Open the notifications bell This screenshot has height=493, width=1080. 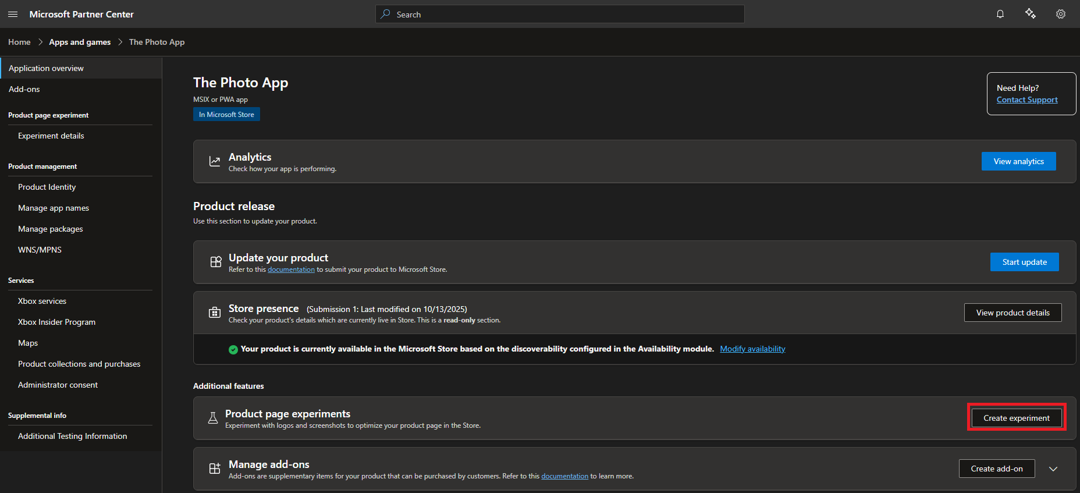(1000, 14)
